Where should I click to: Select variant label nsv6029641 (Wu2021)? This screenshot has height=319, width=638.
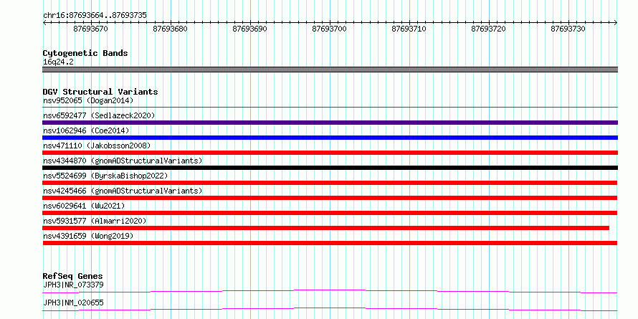point(84,206)
